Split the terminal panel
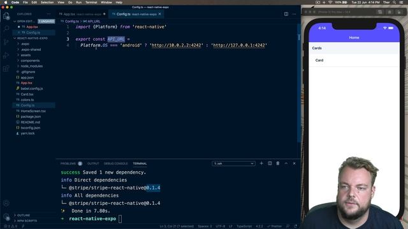The image size is (408, 229). [x=270, y=163]
